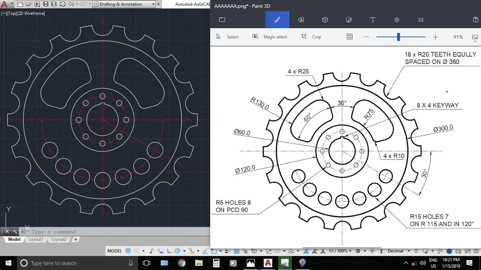
Task: Adjust the Paint 3D zoom slider handle
Action: [398, 37]
